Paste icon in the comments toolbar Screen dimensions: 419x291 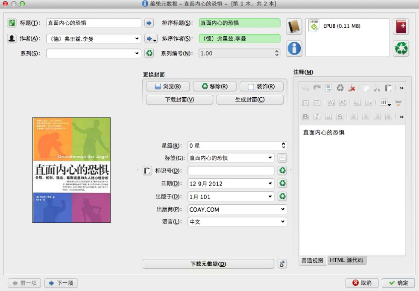tap(389, 88)
